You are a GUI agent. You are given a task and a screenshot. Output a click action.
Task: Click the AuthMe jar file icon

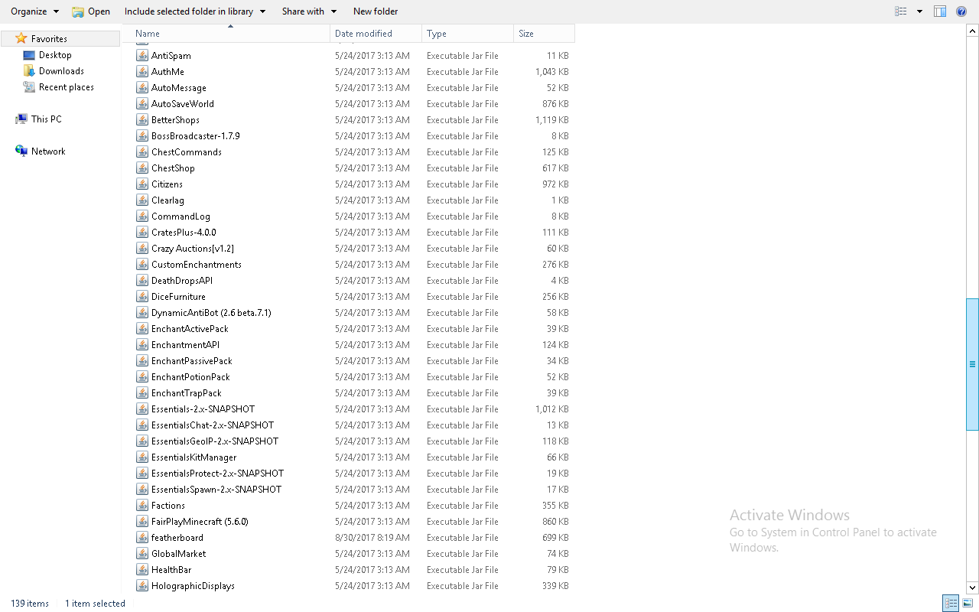142,71
